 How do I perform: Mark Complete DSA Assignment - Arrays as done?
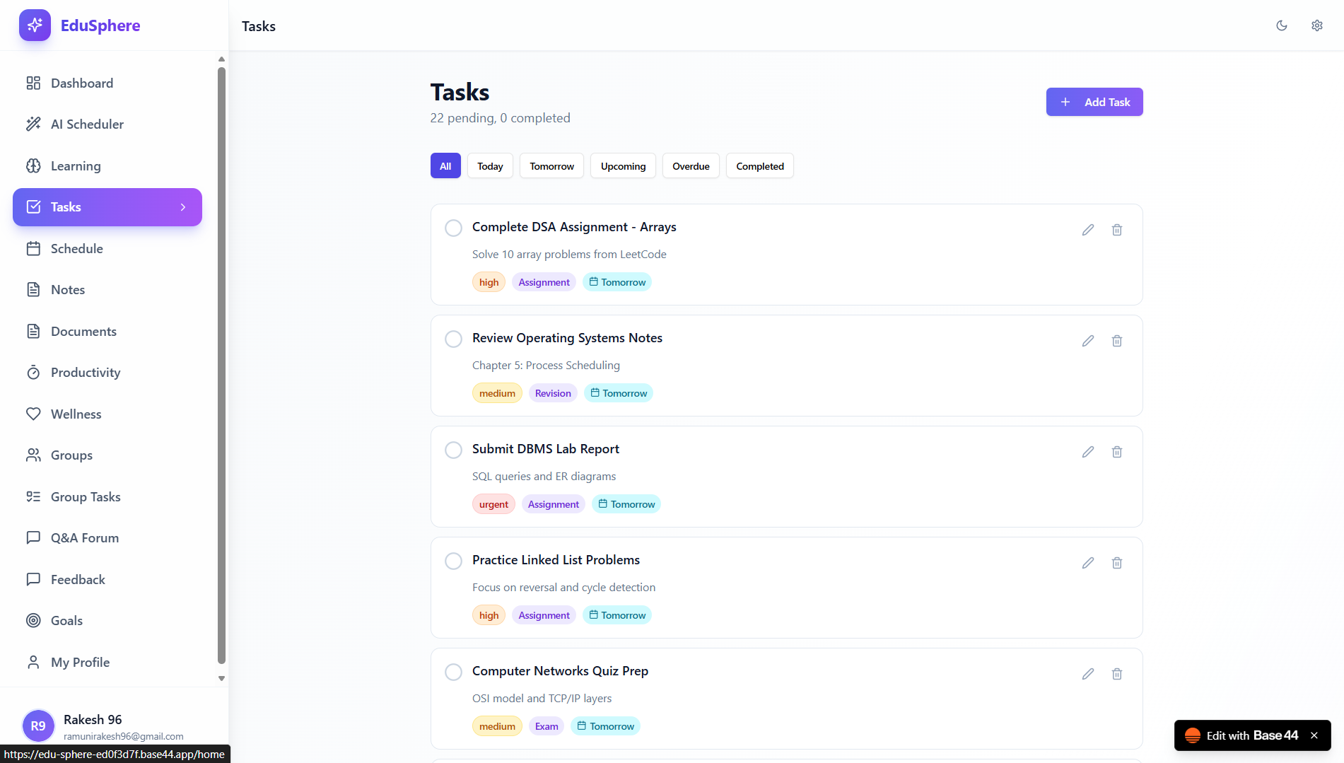point(453,228)
